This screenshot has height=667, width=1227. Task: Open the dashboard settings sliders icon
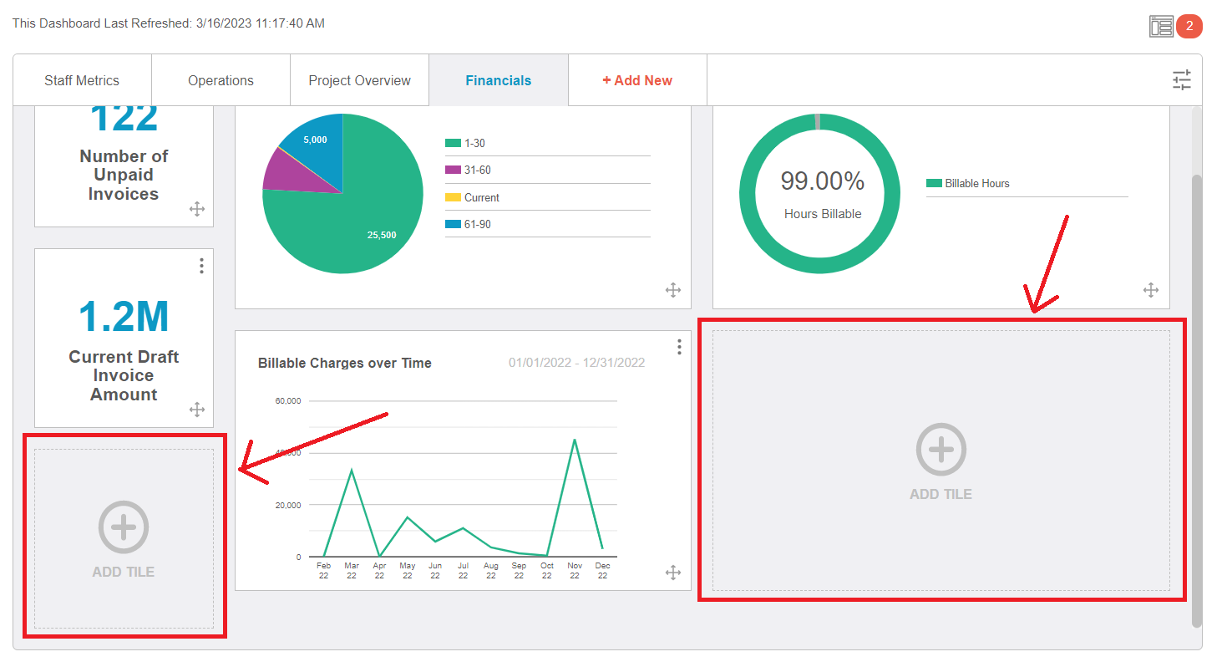pos(1181,80)
